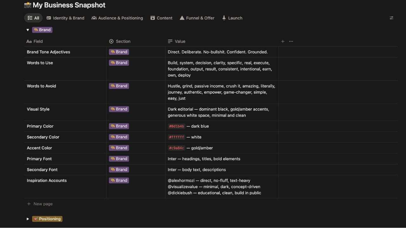Go to the Launch tab
This screenshot has height=228, width=406.
pyautogui.click(x=232, y=18)
